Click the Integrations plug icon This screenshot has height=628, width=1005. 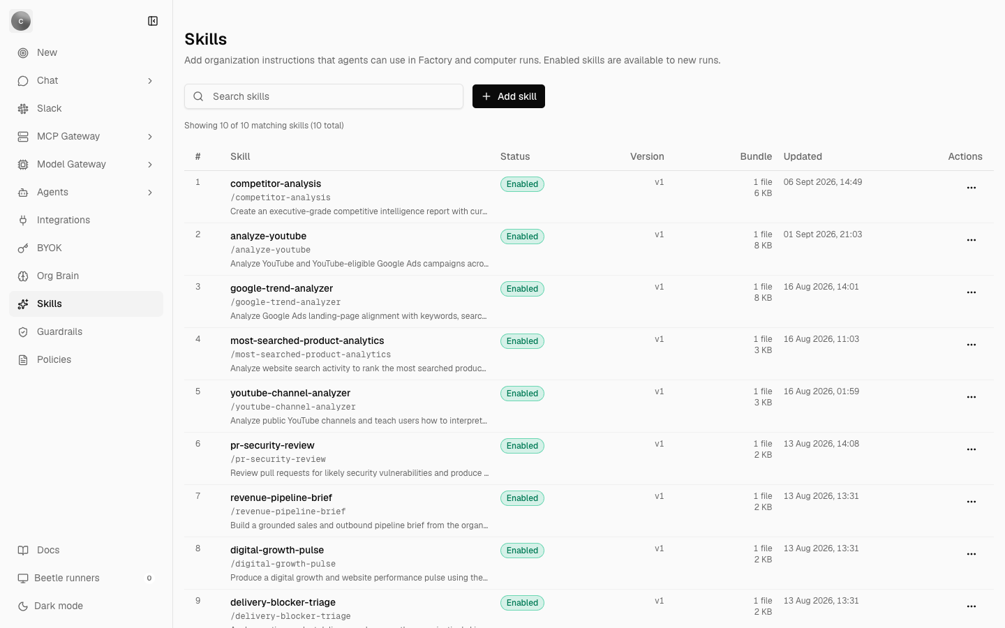click(23, 220)
